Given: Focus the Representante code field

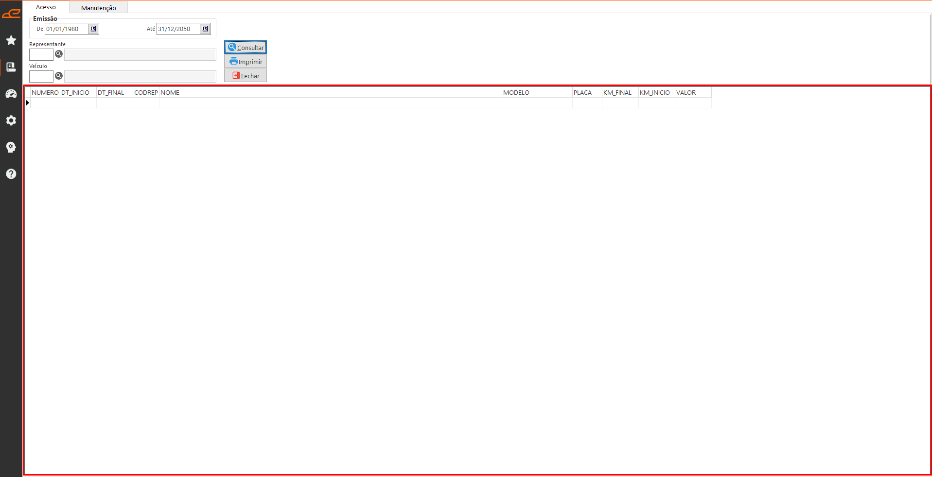Looking at the screenshot, I should point(41,54).
